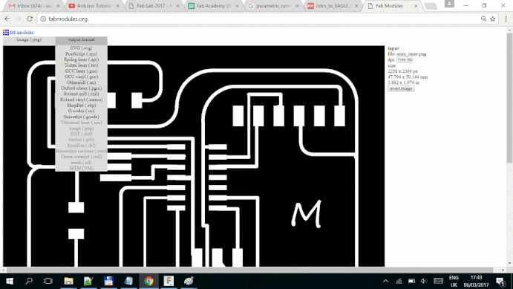The height and width of the screenshot is (289, 513).
Task: Select Roland vinyl (.camm) output
Action: click(x=81, y=100)
